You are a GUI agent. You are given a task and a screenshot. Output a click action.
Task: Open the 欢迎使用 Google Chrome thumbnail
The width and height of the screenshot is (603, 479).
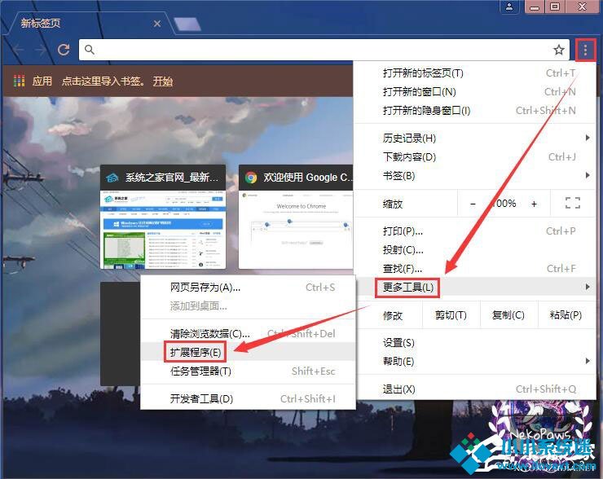[296, 218]
